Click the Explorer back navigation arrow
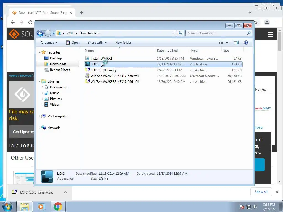This screenshot has height=212, width=283. click(40, 33)
